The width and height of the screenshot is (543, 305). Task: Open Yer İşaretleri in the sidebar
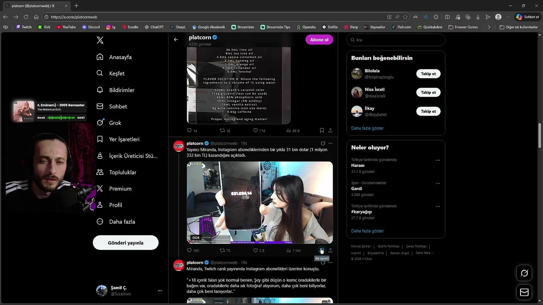click(x=118, y=139)
